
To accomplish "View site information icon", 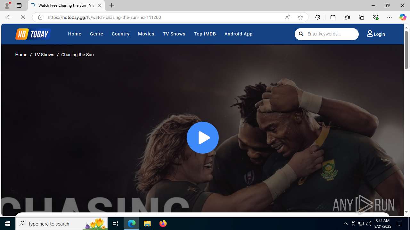I will tap(40, 17).
